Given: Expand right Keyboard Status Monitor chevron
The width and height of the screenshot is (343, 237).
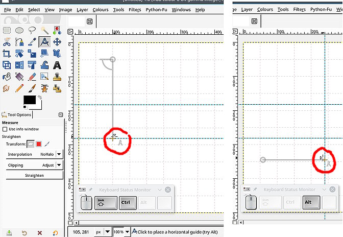Looking at the screenshot, I should tap(324, 189).
